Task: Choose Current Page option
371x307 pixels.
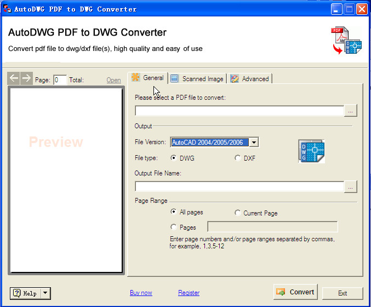Action: 237,213
